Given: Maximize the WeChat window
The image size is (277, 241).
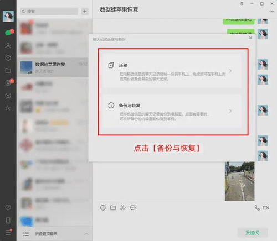Looking at the screenshot, I should pos(262,4).
